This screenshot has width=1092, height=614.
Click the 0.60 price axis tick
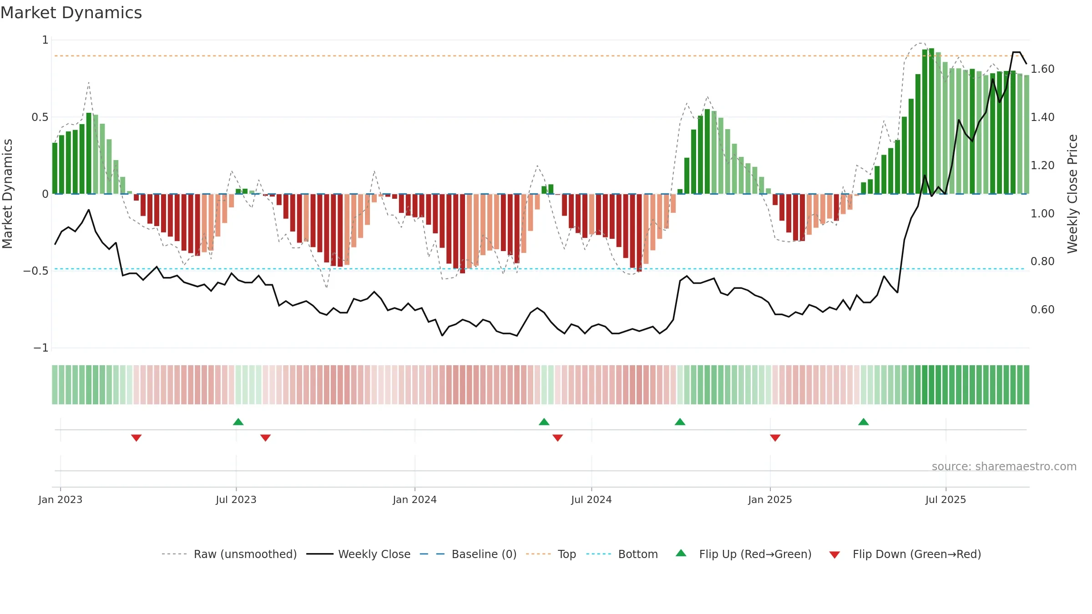pyautogui.click(x=1042, y=310)
